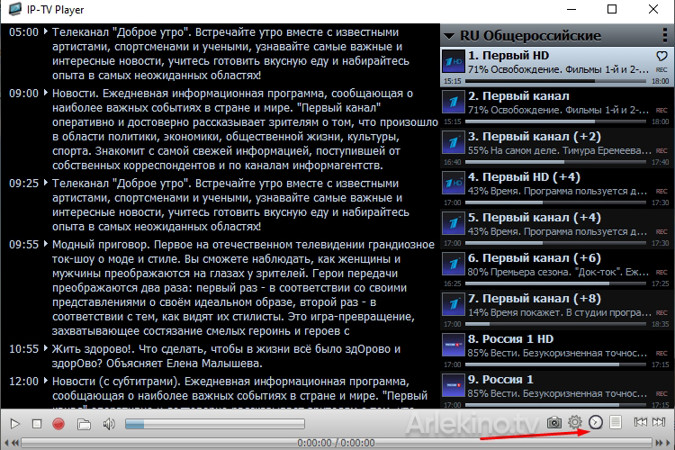Expand the 12:00 Новости (с субтитрами) entry
Screen dimensions: 675x450
pos(46,381)
